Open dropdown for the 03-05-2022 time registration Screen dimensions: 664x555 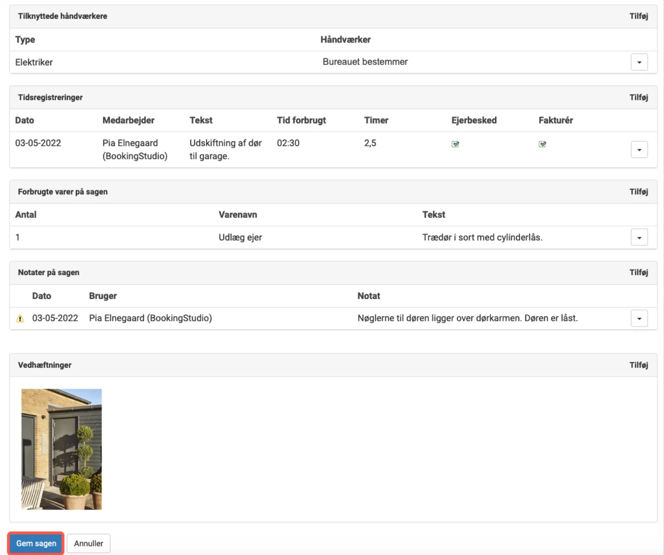point(639,150)
